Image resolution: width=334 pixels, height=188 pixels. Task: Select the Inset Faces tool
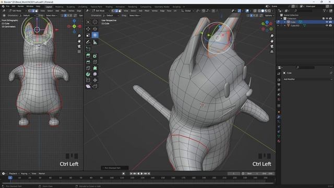(x=95, y=56)
